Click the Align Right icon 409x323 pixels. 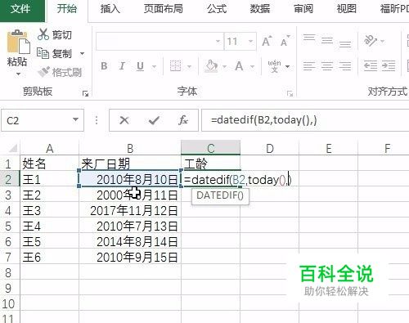(345, 66)
